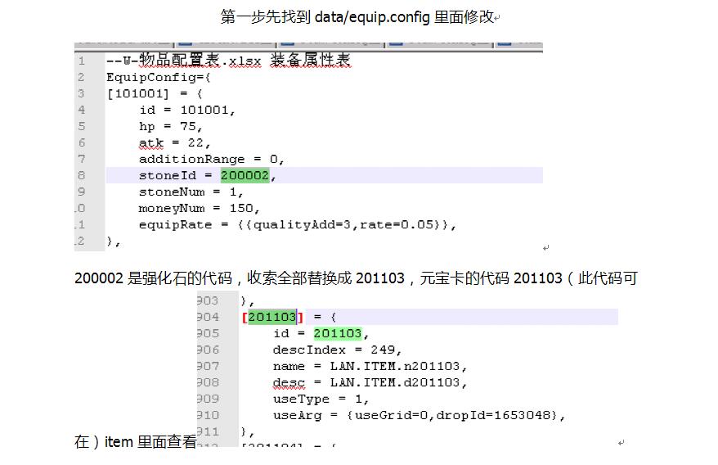Image resolution: width=718 pixels, height=465 pixels.
Task: Place cursor on 'atk = 22' line
Action: point(173,142)
